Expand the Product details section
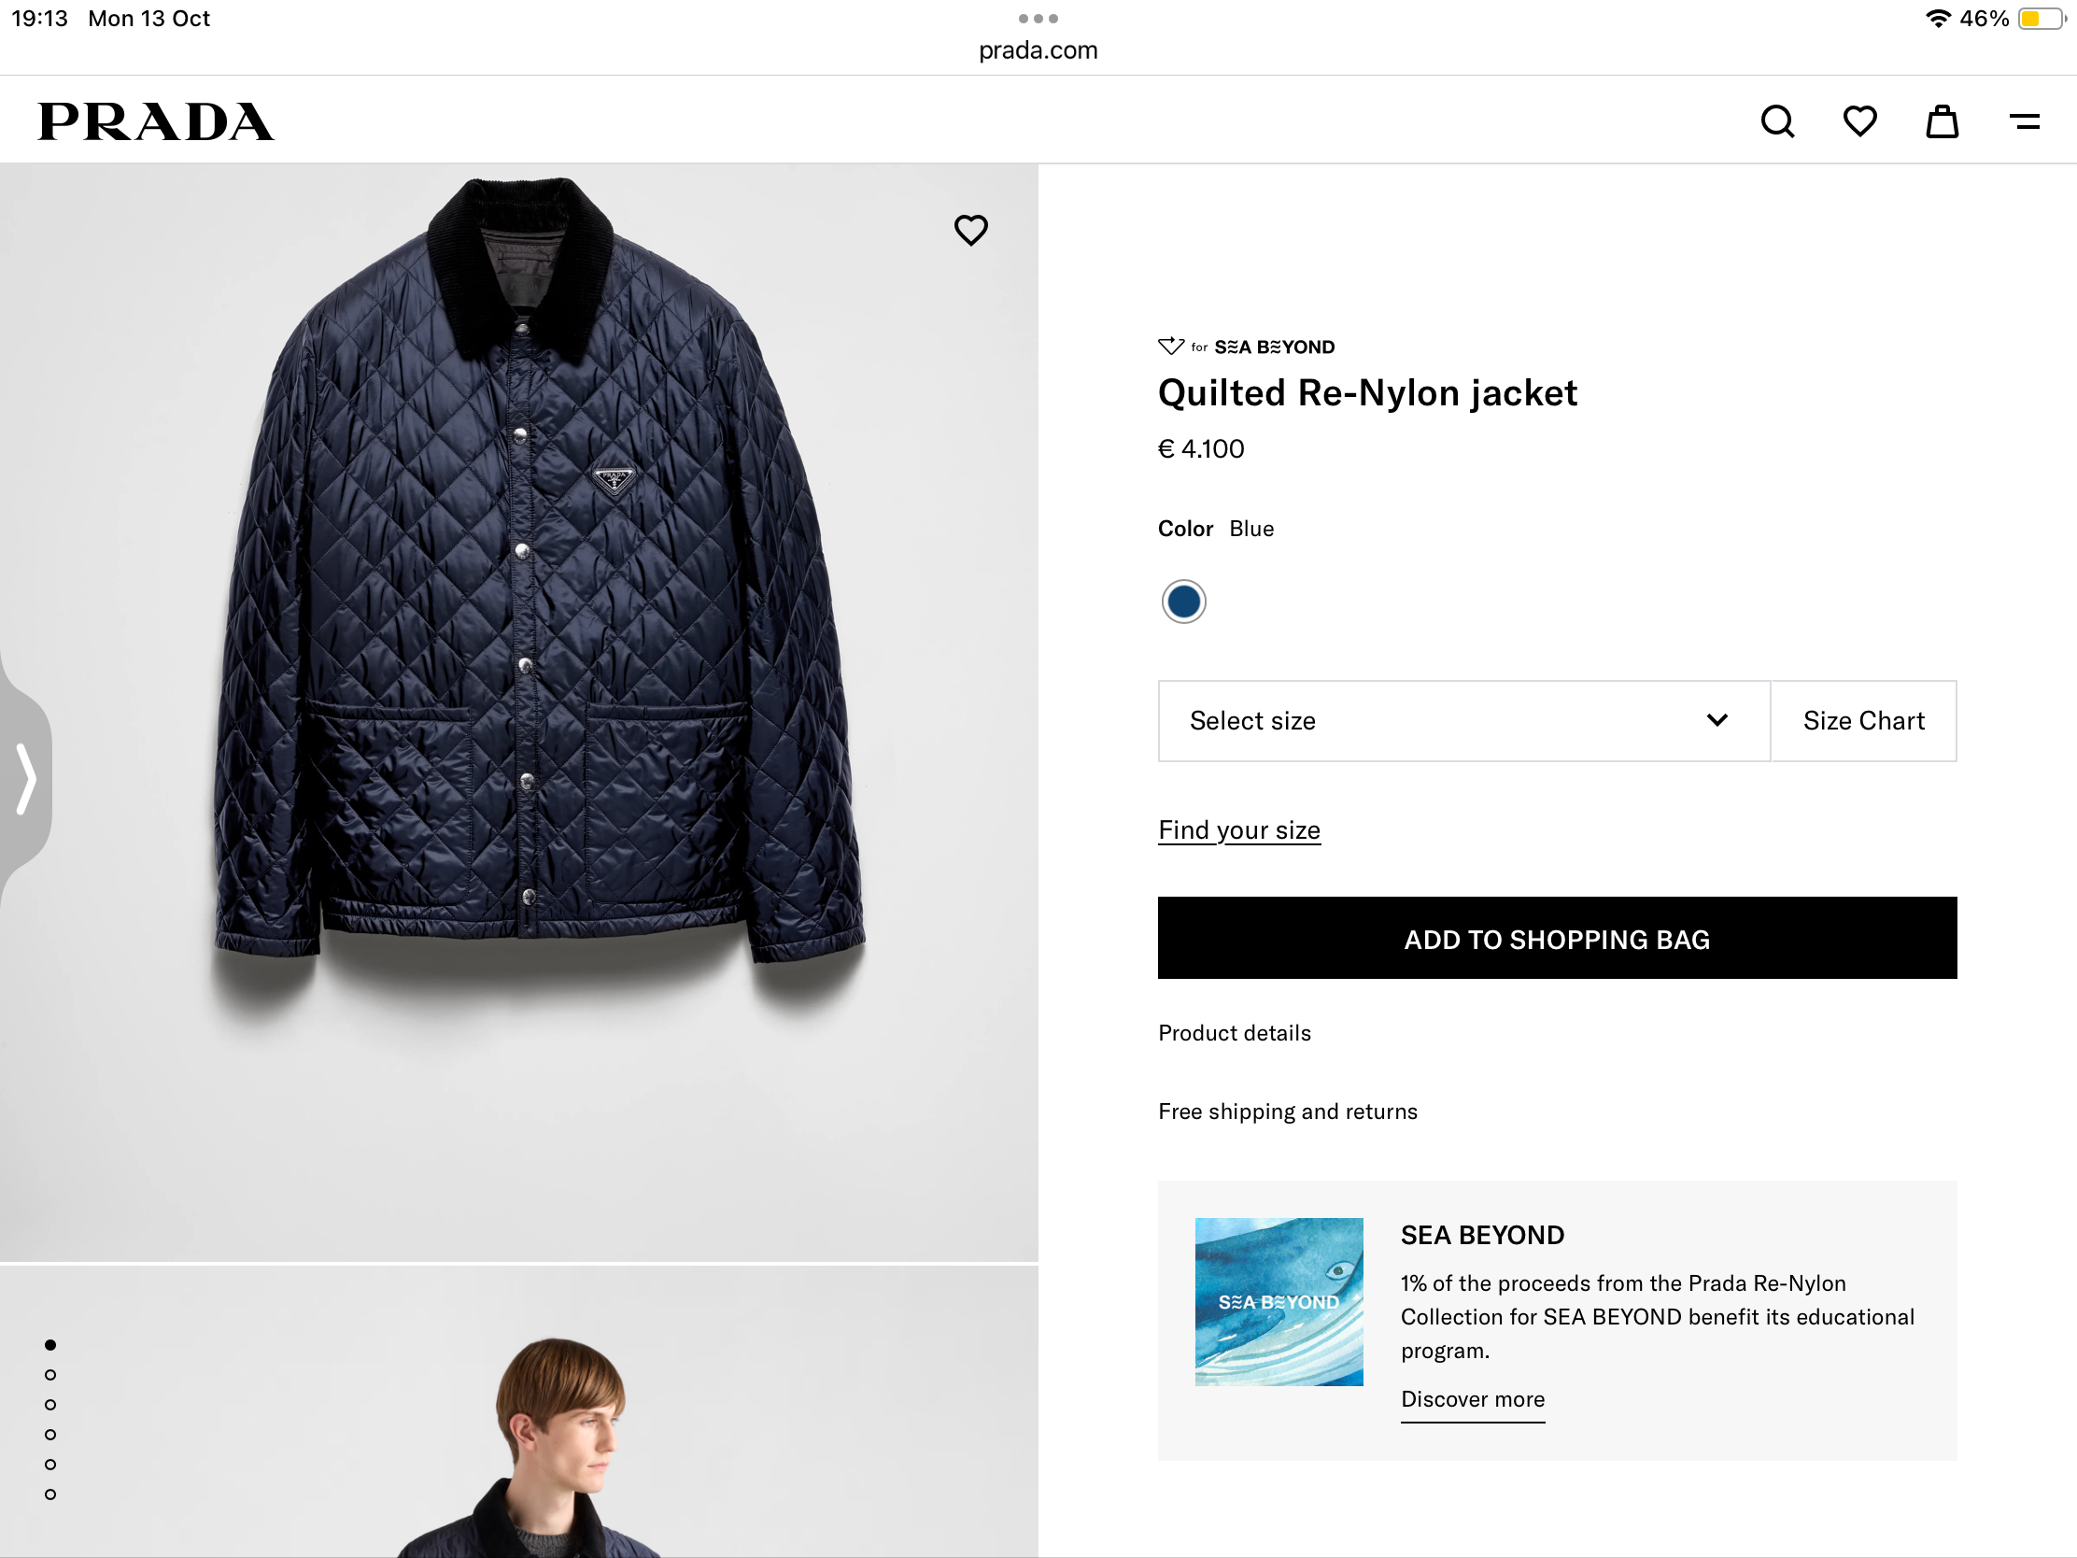 click(1234, 1033)
